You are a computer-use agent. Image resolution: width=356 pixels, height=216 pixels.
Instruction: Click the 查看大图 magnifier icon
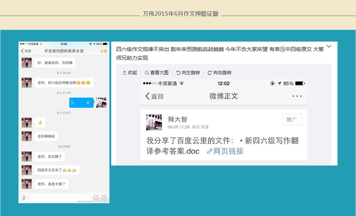point(147,72)
